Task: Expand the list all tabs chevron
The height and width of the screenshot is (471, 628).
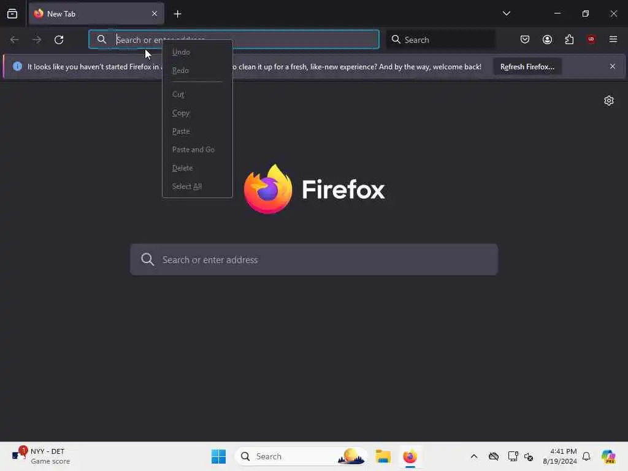Action: point(506,13)
